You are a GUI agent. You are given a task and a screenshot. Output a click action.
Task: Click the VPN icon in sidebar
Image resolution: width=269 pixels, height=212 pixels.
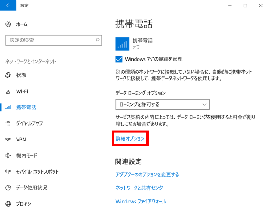click(8, 140)
